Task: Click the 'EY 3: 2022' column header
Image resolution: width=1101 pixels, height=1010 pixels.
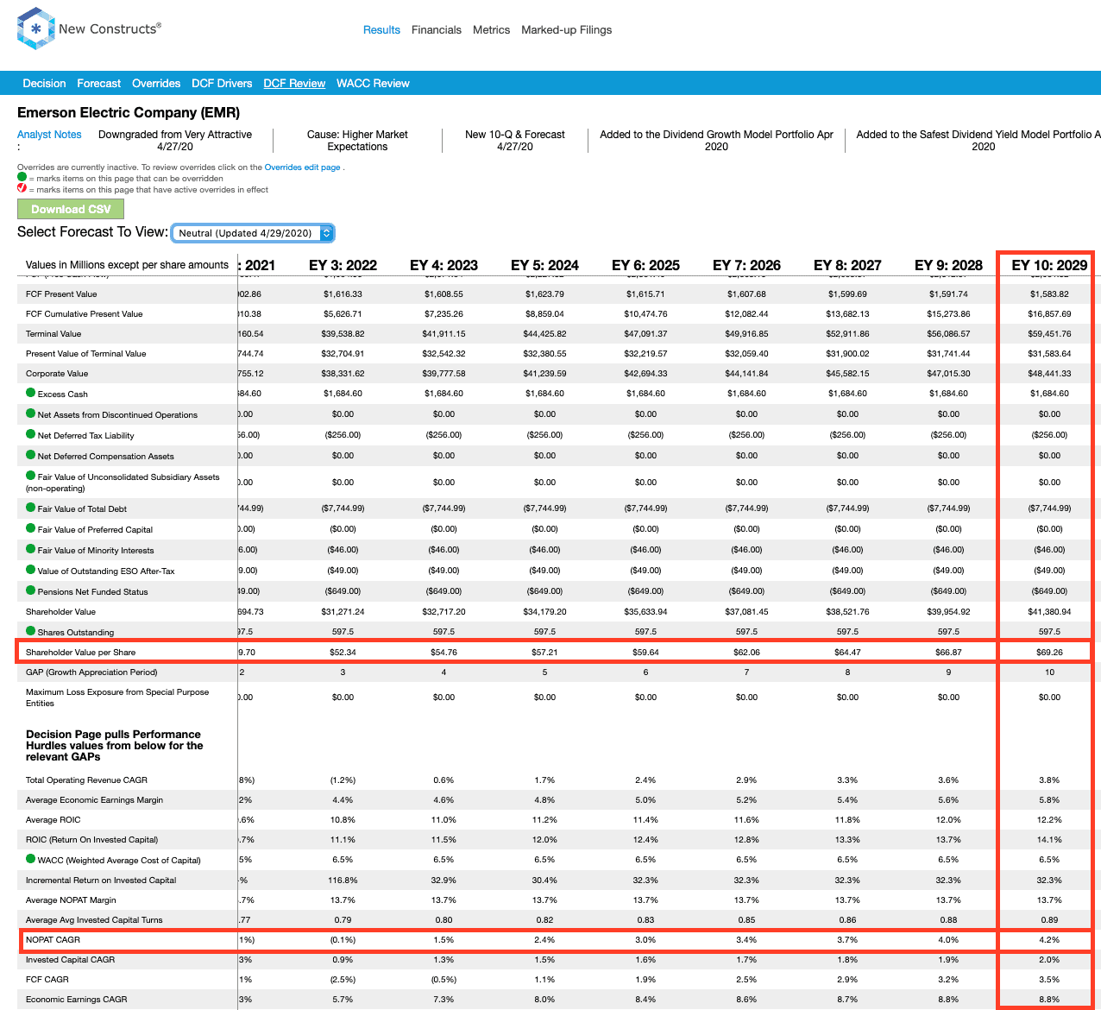Action: (x=343, y=265)
